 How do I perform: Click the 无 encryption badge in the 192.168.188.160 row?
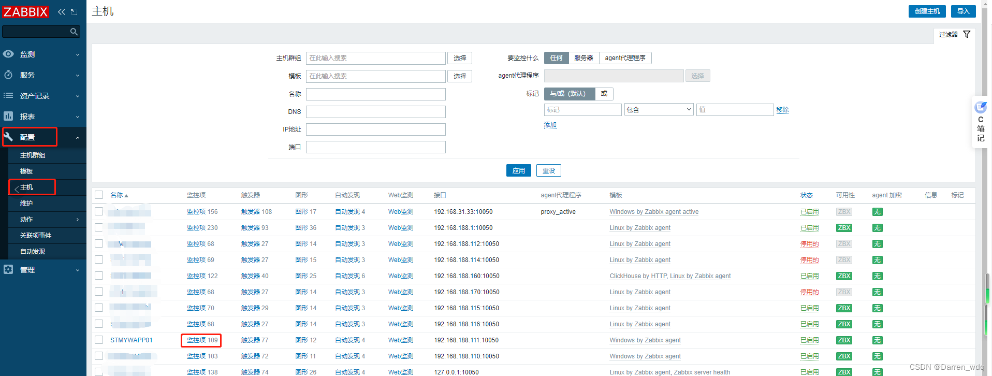coord(877,276)
